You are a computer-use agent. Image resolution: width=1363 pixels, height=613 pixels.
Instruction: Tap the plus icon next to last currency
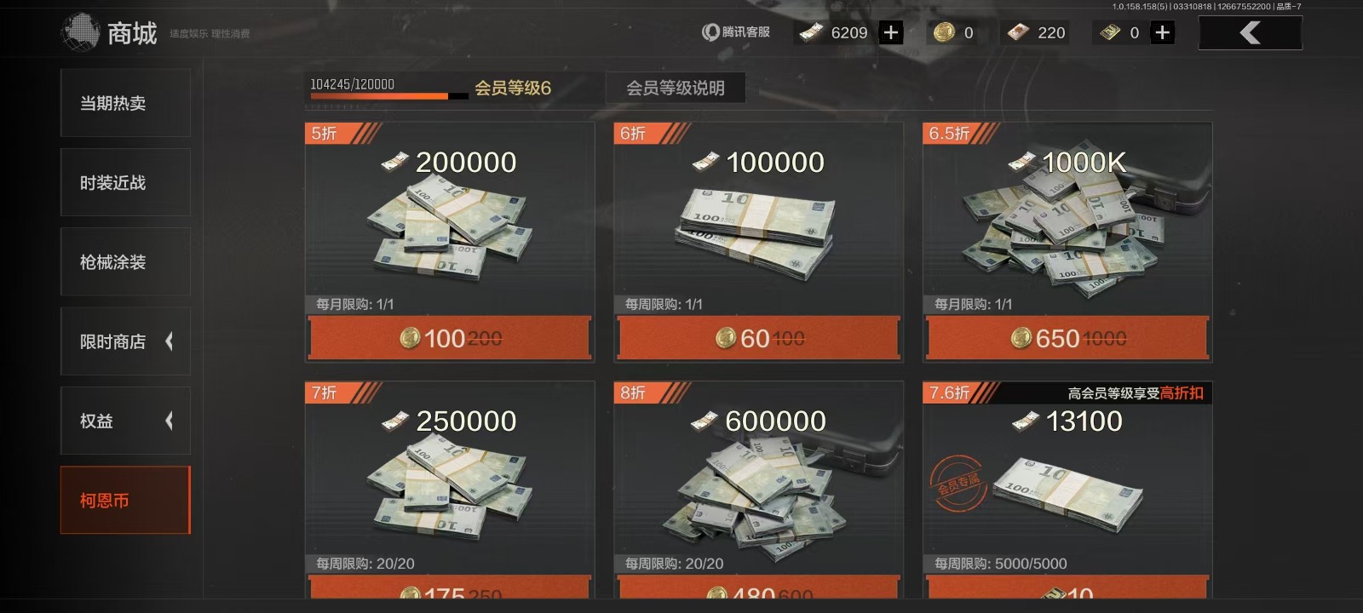coord(1162,32)
